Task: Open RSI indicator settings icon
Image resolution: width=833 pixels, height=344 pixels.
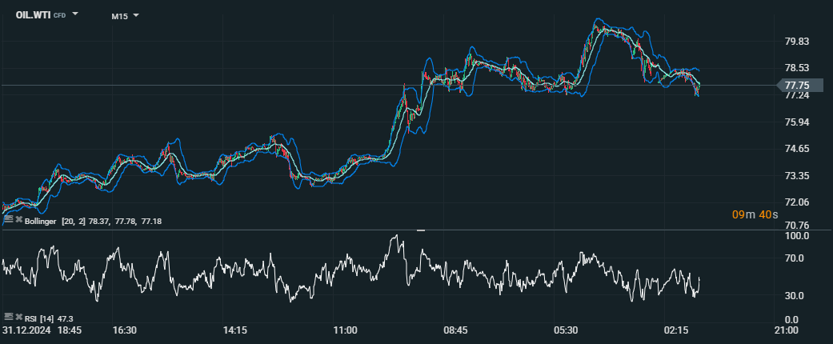Action: [8, 318]
